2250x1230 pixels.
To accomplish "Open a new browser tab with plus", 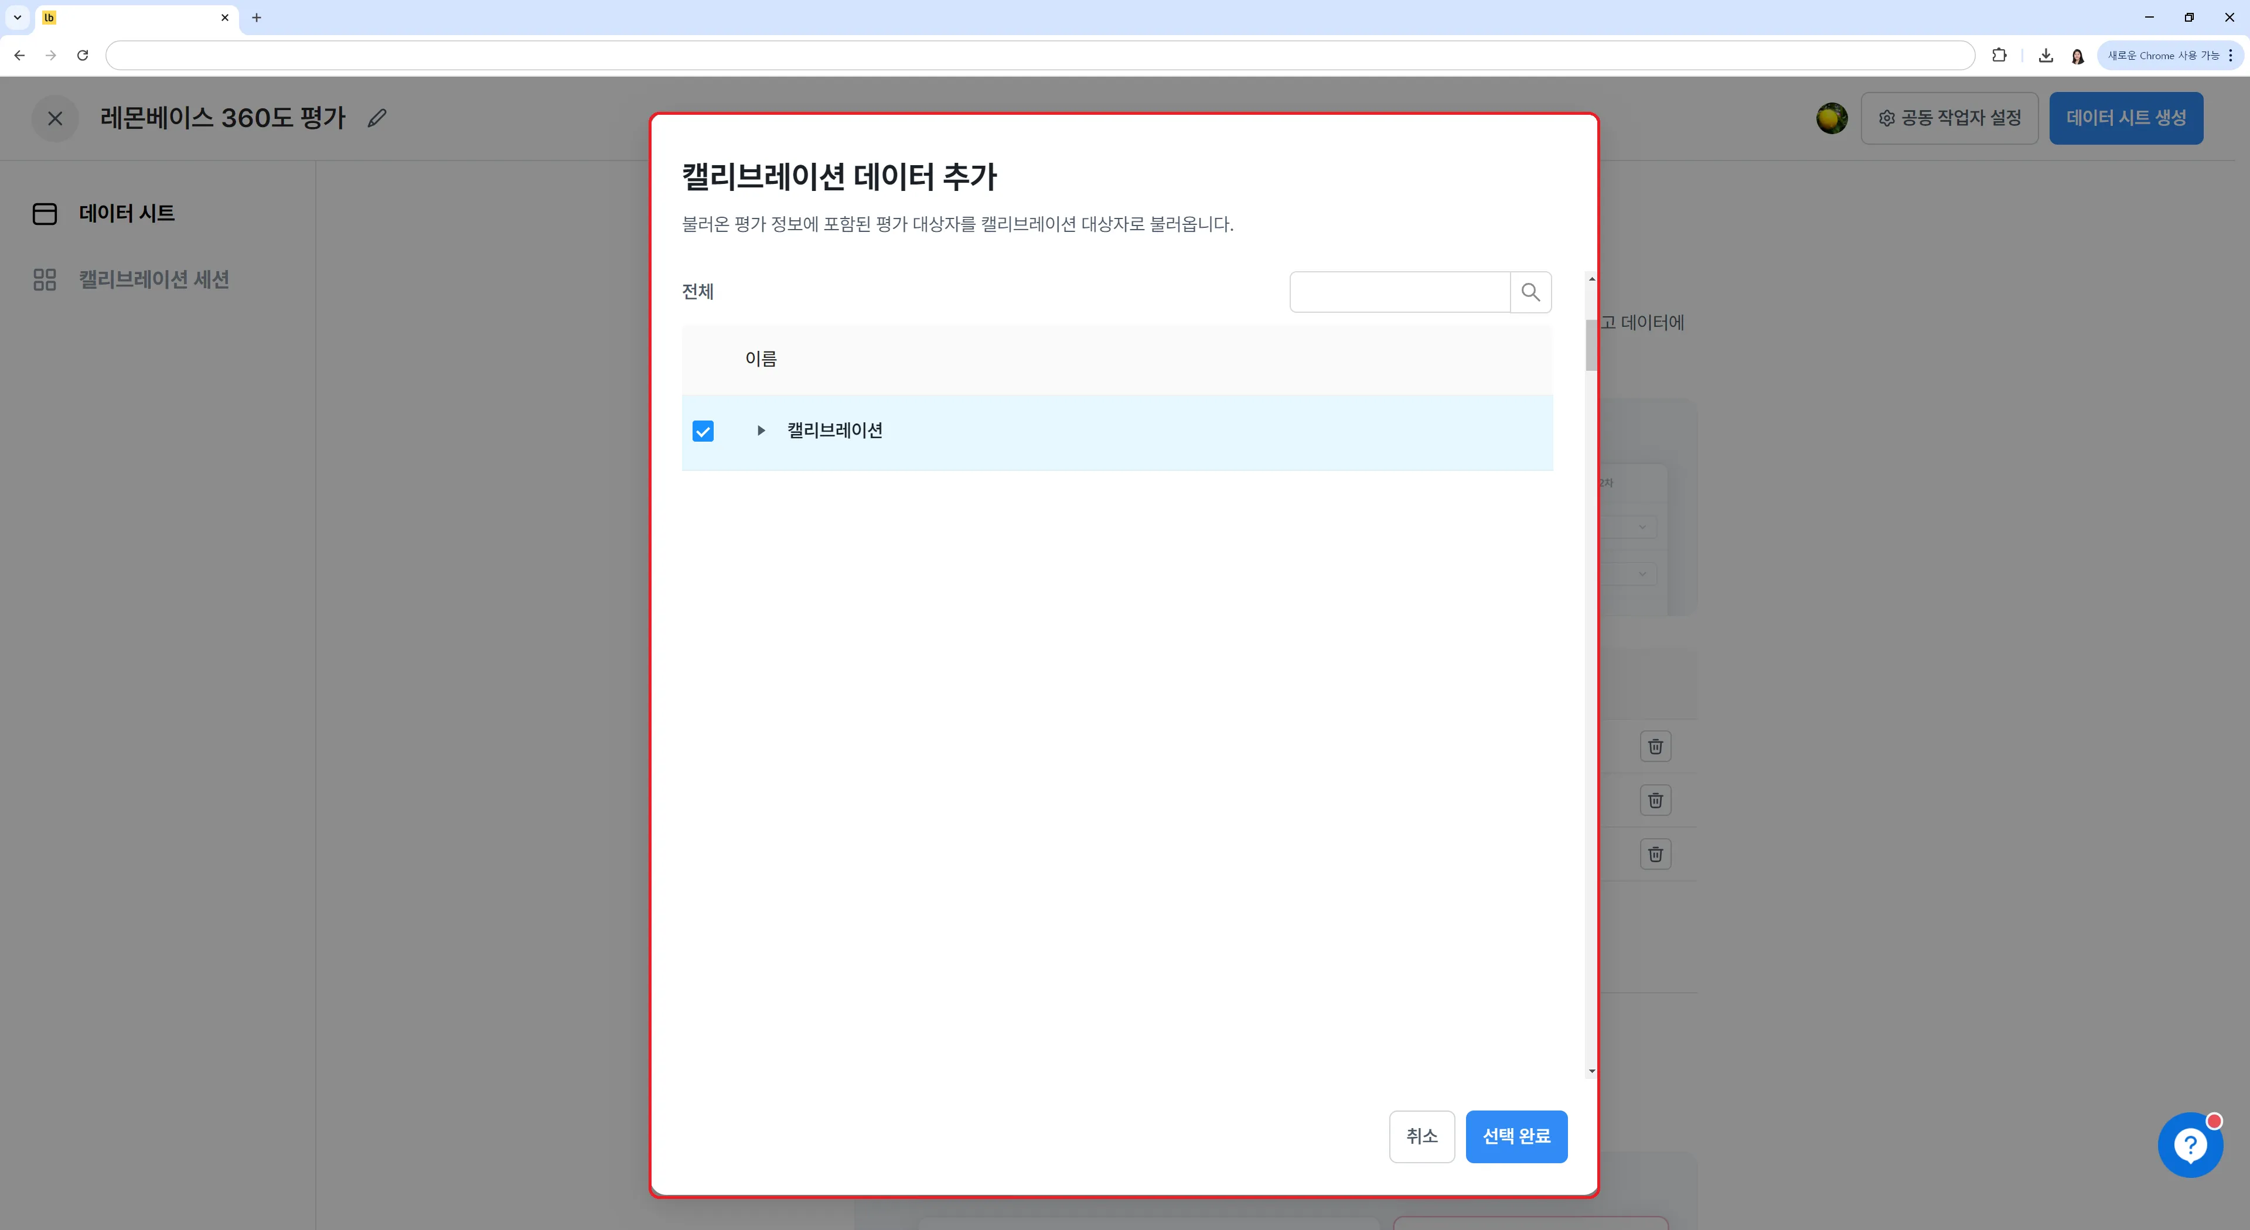I will [x=256, y=18].
